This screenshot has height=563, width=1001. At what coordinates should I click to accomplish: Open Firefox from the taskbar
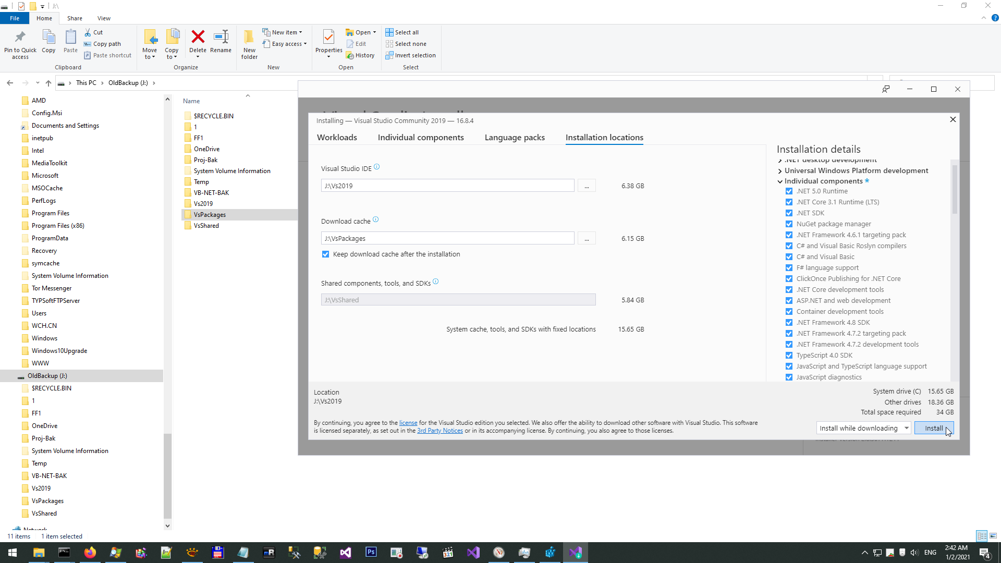click(90, 553)
